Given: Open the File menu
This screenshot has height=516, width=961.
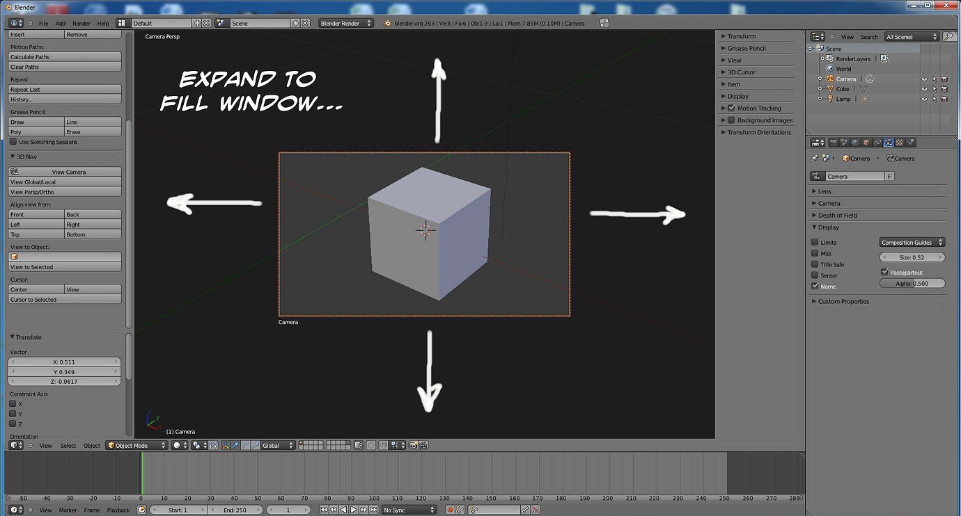Looking at the screenshot, I should (x=43, y=23).
